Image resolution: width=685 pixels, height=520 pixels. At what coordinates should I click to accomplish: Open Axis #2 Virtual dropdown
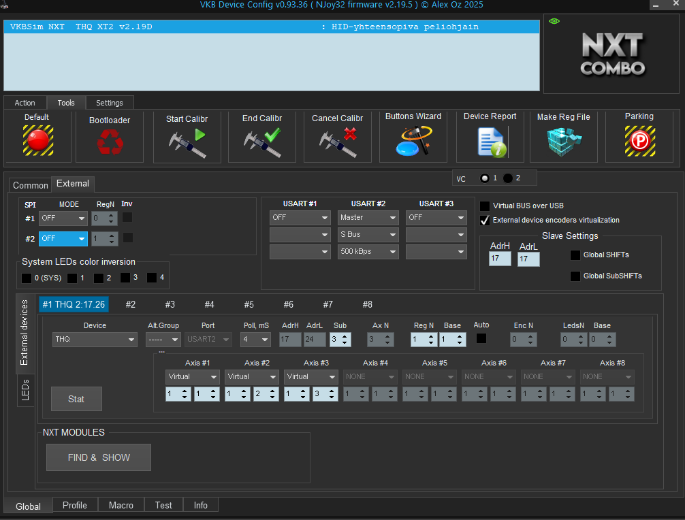[252, 377]
